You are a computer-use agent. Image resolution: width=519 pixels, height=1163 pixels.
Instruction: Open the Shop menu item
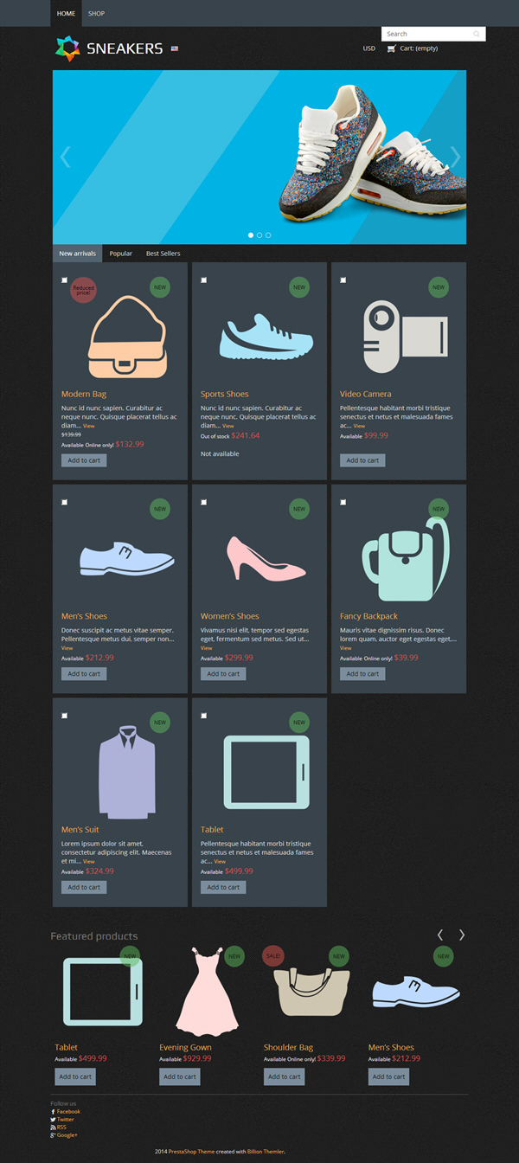[96, 14]
